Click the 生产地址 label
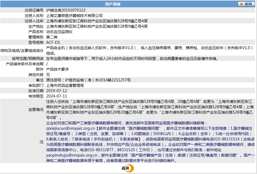The width and height of the screenshot is (257, 174). pyautogui.click(x=36, y=27)
